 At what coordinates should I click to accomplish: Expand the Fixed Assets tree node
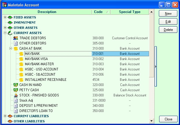point(5,17)
